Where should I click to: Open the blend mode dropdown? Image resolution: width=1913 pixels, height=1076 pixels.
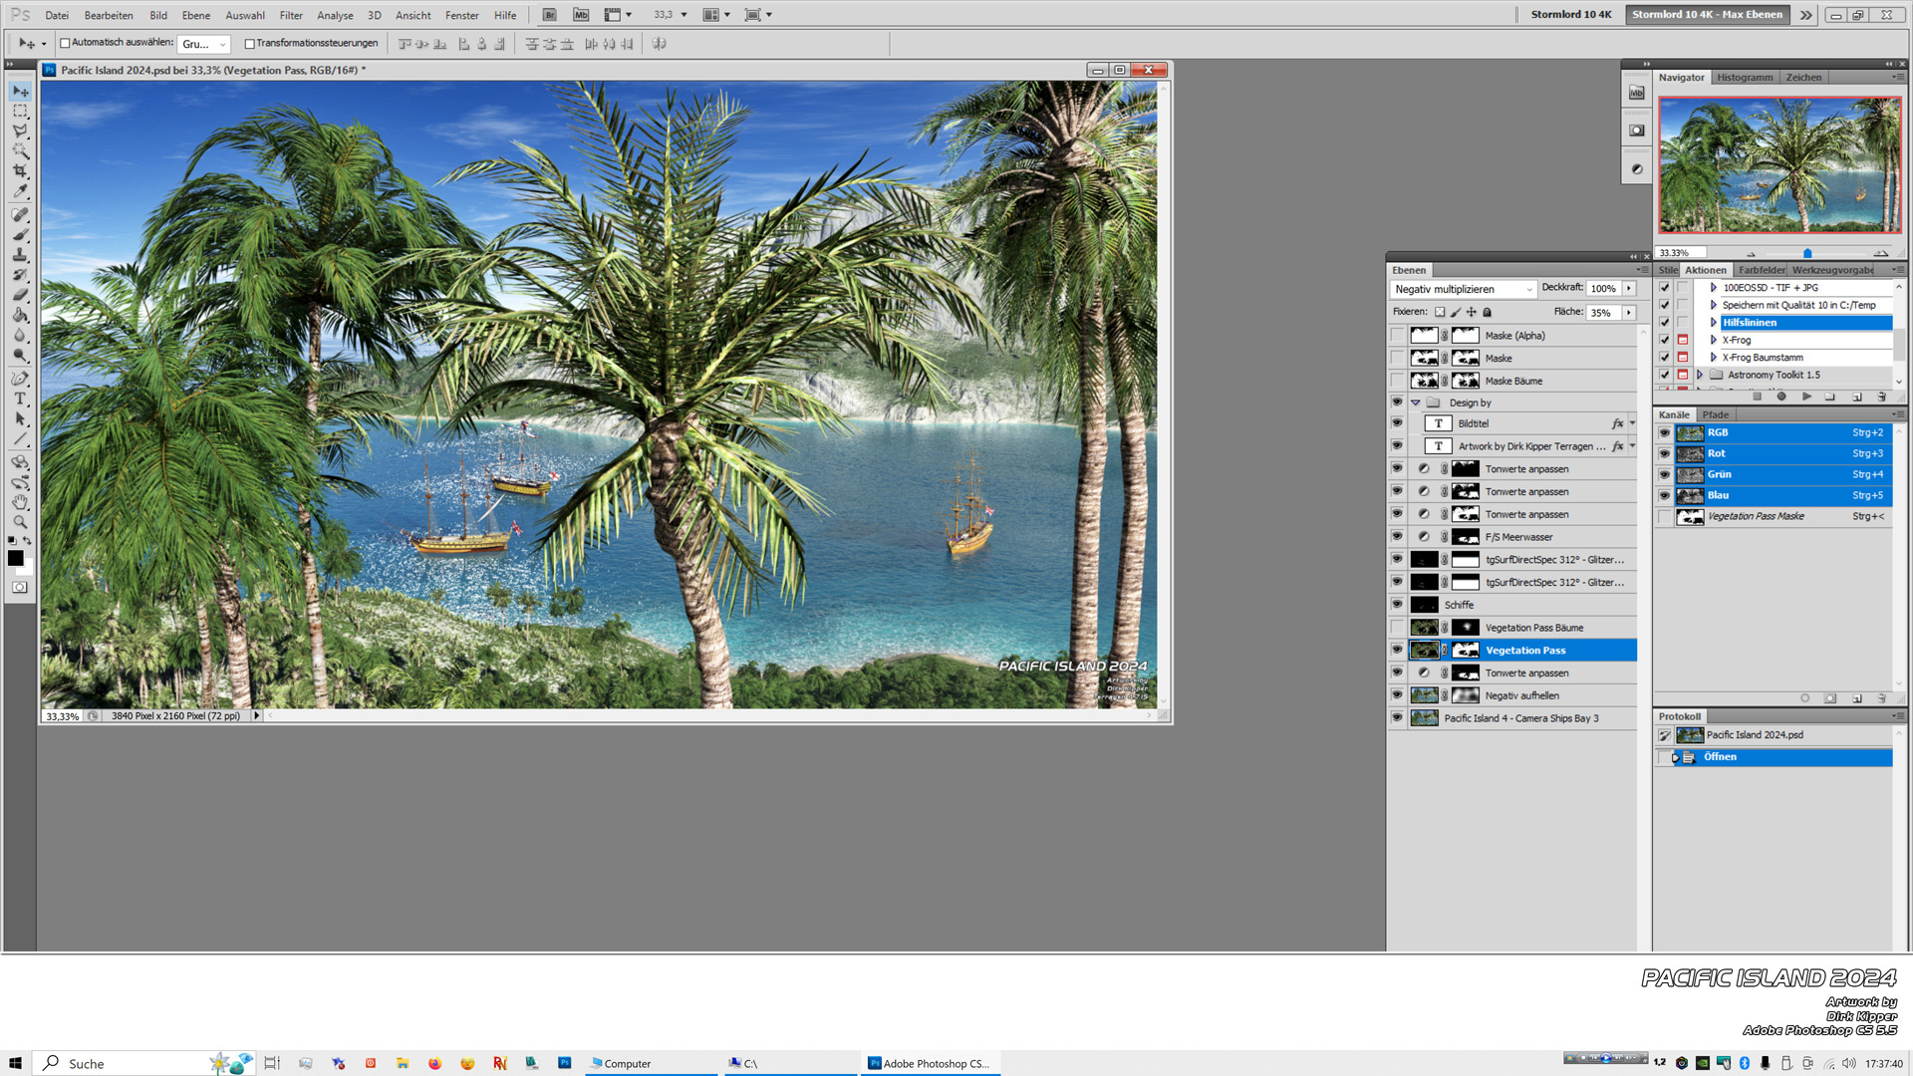[x=1463, y=289]
